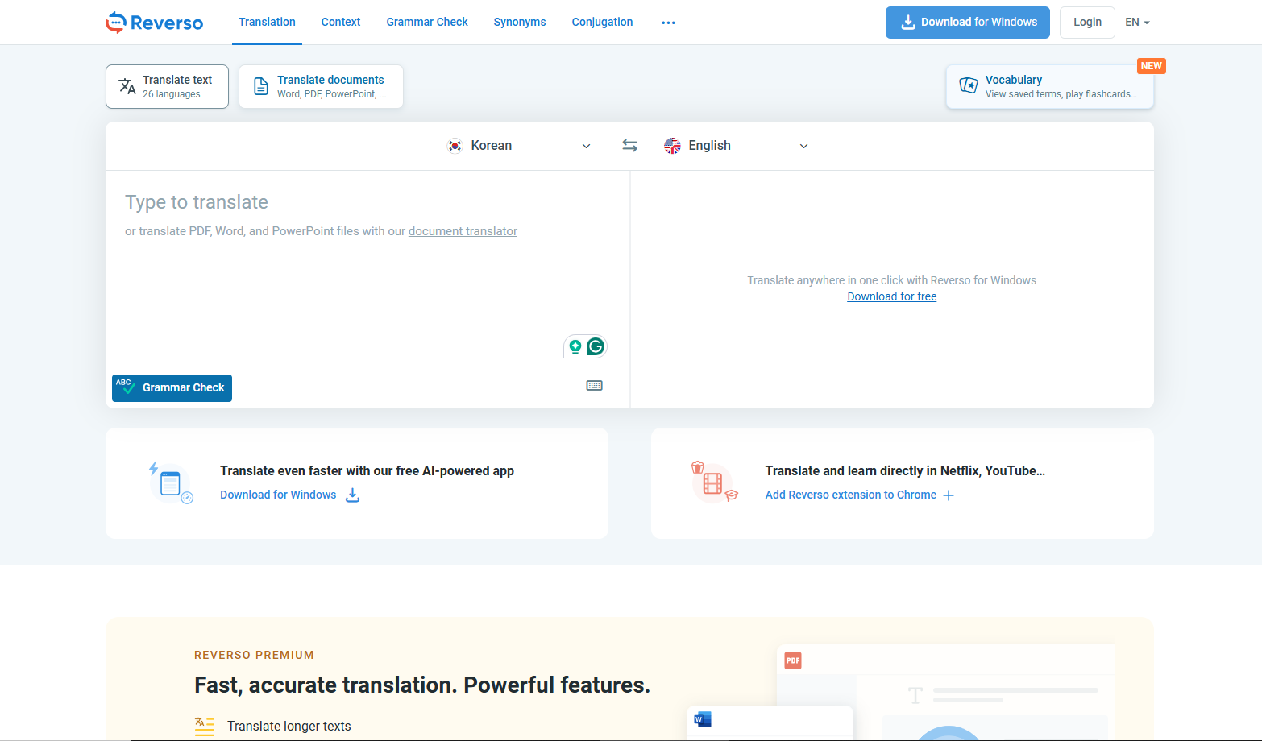Click Download for Windows button
The width and height of the screenshot is (1262, 741).
point(967,22)
